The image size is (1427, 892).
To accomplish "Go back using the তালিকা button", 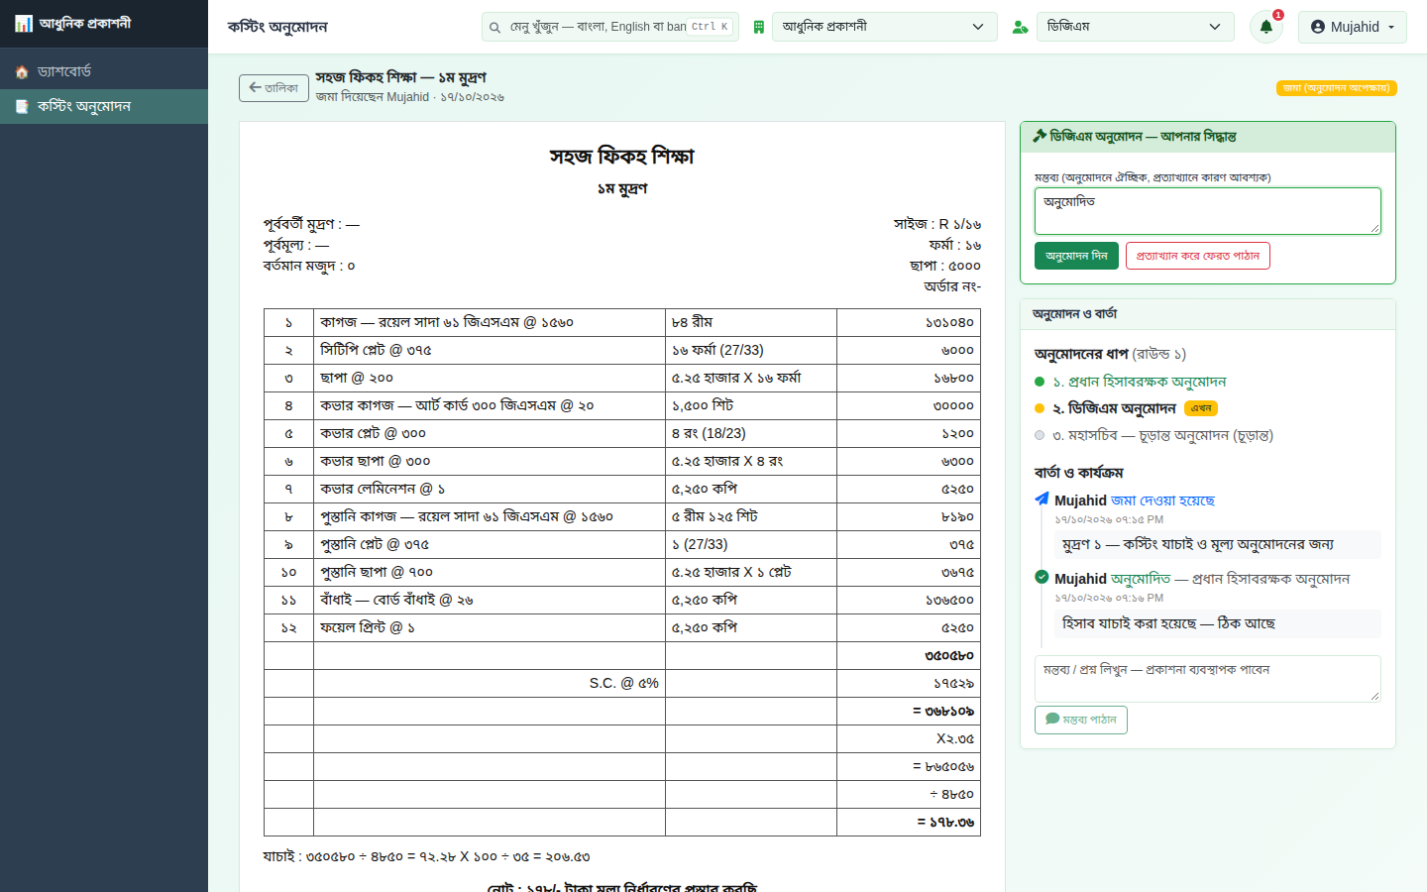I will [x=274, y=88].
